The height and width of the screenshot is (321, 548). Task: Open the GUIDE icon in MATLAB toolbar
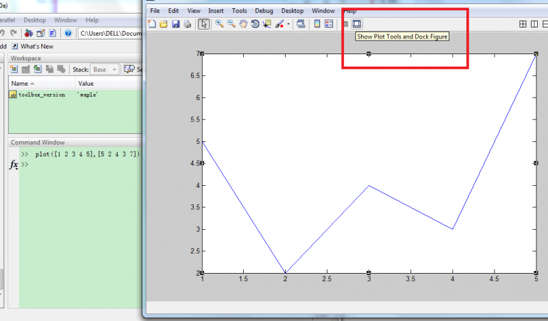pos(40,33)
